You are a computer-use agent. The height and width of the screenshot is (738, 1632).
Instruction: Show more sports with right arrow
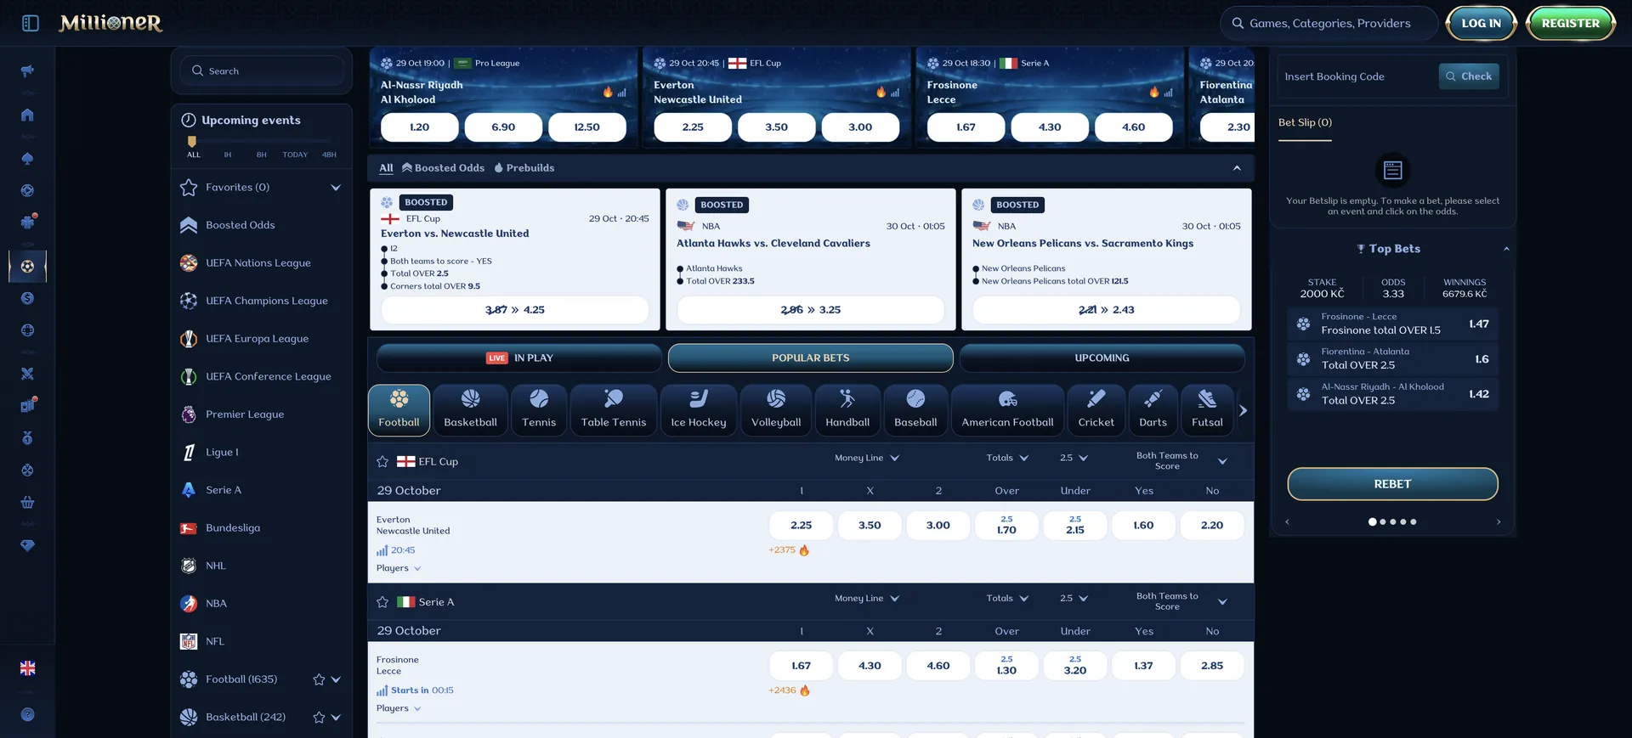(x=1243, y=411)
